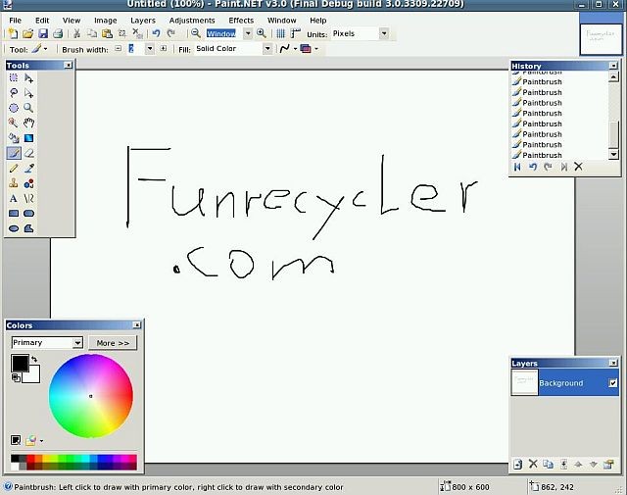Open the Edit menu
The height and width of the screenshot is (495, 627).
[x=42, y=20]
